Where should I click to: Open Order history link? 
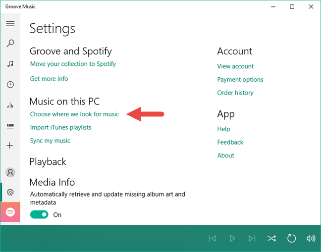[235, 93]
